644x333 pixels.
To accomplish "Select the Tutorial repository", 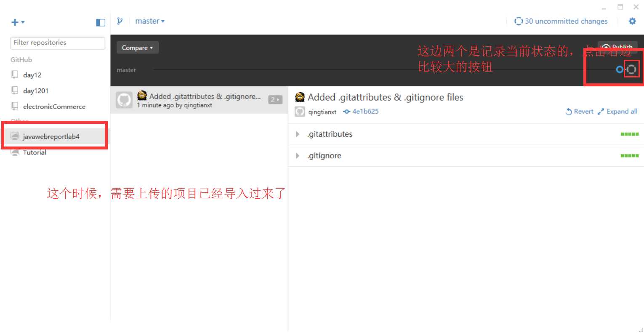I will point(55,152).
